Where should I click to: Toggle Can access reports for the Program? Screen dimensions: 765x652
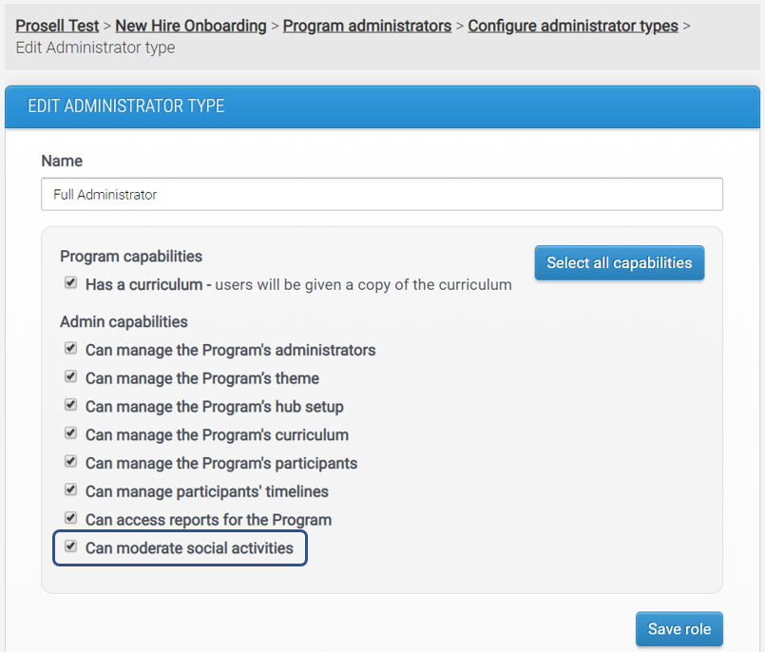(70, 518)
